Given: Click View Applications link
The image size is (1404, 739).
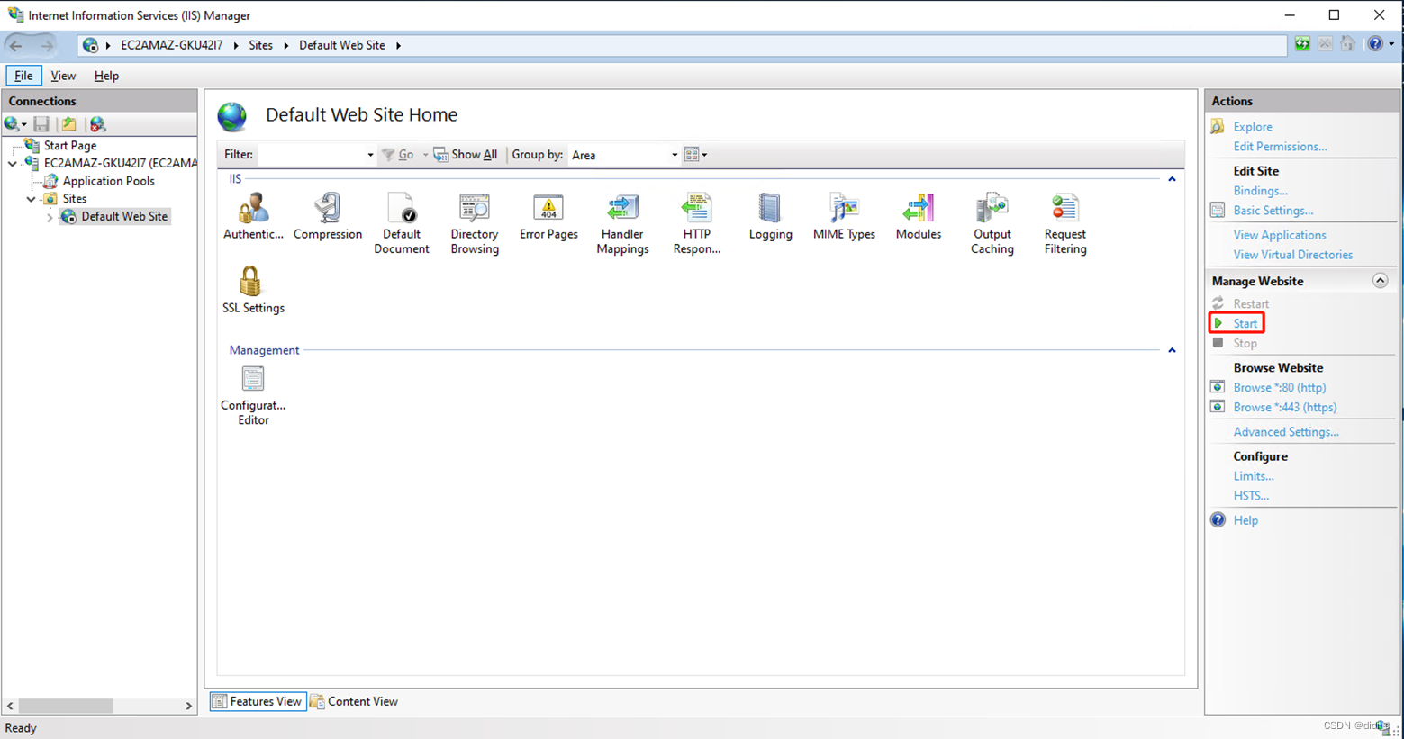Looking at the screenshot, I should (1280, 235).
